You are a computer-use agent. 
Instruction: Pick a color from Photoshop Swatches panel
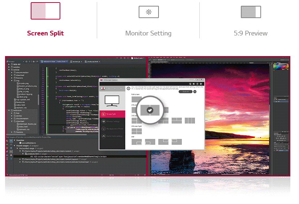[x=281, y=67]
